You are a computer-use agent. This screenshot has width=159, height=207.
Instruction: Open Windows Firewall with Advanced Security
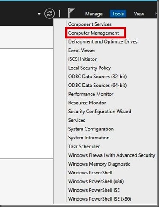112,155
